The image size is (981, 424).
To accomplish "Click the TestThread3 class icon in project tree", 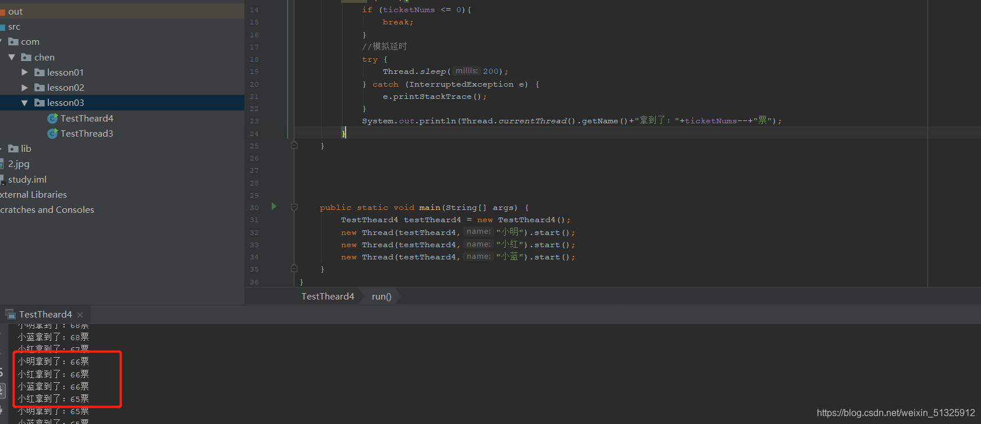I will coord(52,134).
